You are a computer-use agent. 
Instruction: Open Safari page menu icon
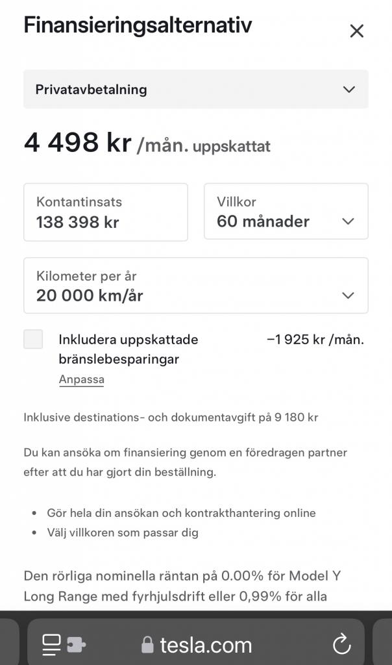[x=51, y=645]
